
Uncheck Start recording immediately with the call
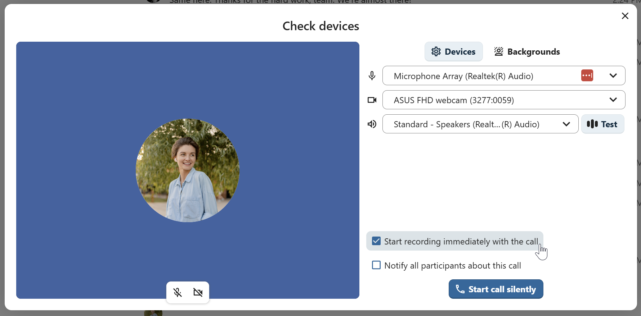[x=376, y=241]
